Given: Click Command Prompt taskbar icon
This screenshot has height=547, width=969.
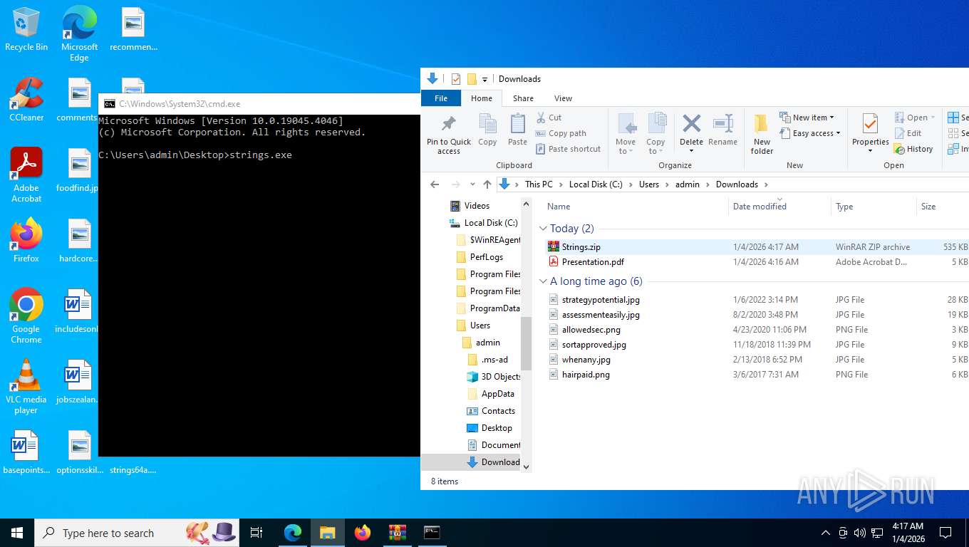Looking at the screenshot, I should pyautogui.click(x=432, y=532).
